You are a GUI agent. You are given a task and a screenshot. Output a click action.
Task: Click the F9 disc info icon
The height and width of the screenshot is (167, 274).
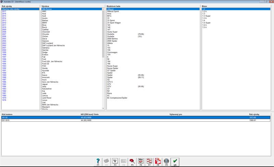coord(166,162)
